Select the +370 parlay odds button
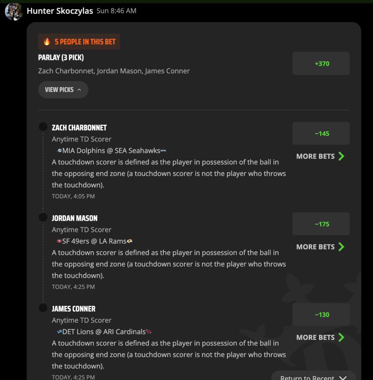 click(x=321, y=63)
